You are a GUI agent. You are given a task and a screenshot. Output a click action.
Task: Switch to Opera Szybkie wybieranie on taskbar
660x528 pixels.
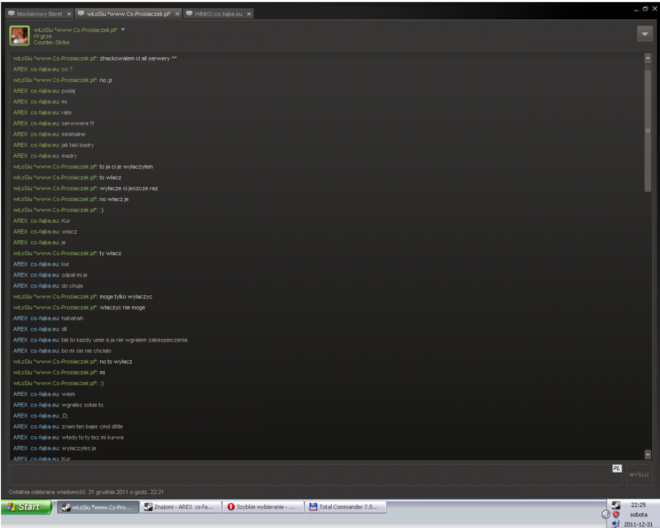tap(263, 507)
